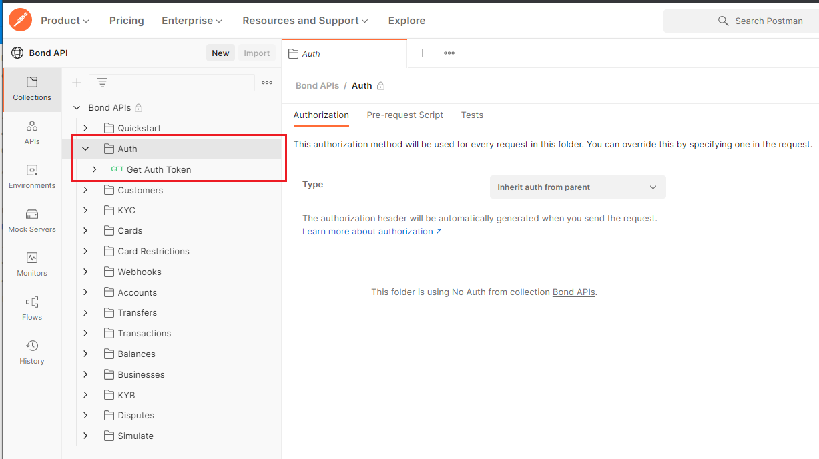Go to Explore
This screenshot has height=459, width=819.
click(406, 21)
